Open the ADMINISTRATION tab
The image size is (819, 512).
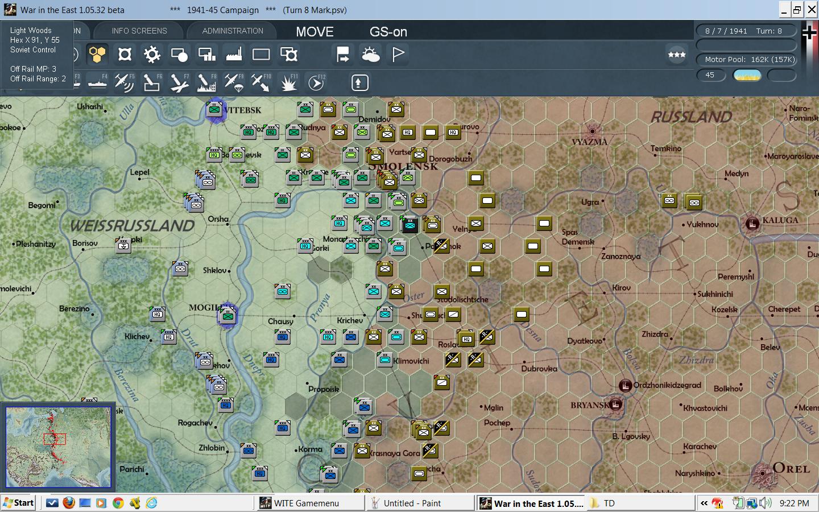pos(233,31)
